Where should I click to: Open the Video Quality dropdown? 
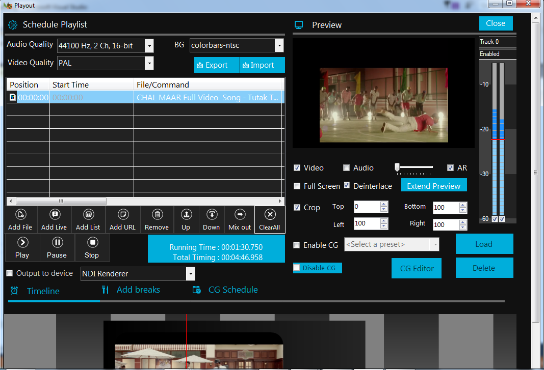tap(149, 63)
